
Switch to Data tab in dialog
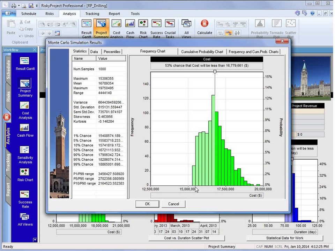(x=94, y=52)
